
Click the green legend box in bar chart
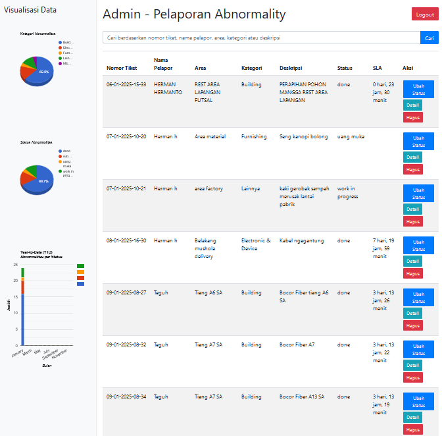click(80, 266)
